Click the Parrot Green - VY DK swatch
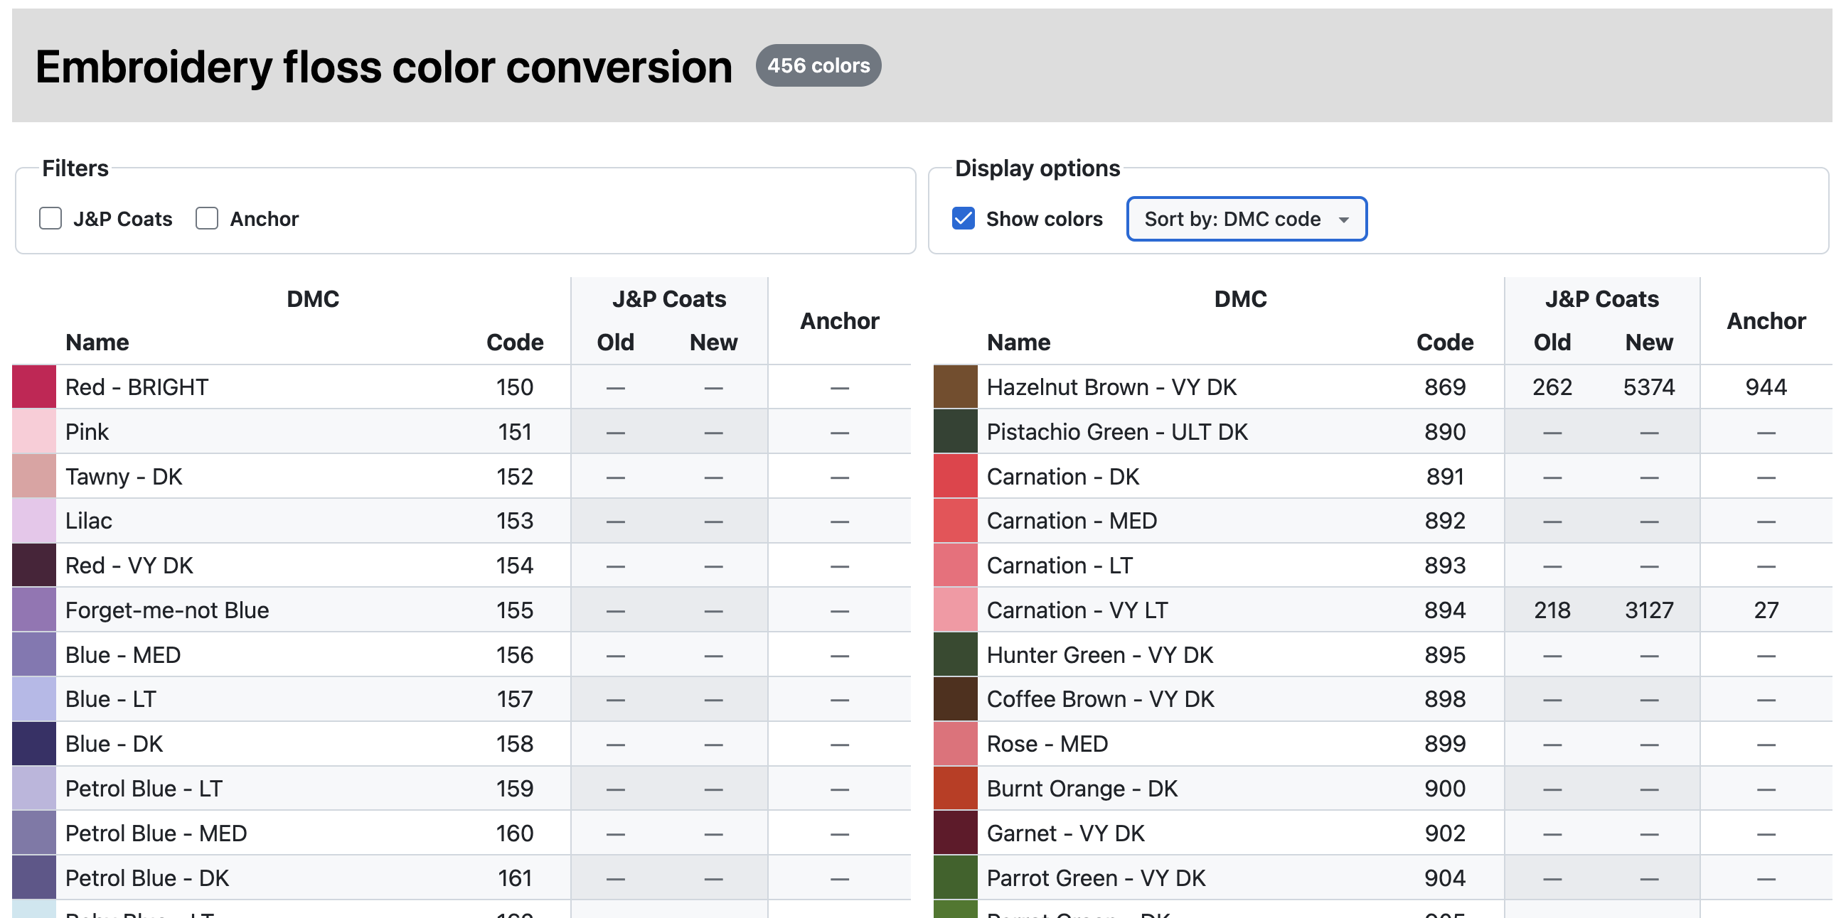Image resolution: width=1846 pixels, height=918 pixels. [955, 878]
